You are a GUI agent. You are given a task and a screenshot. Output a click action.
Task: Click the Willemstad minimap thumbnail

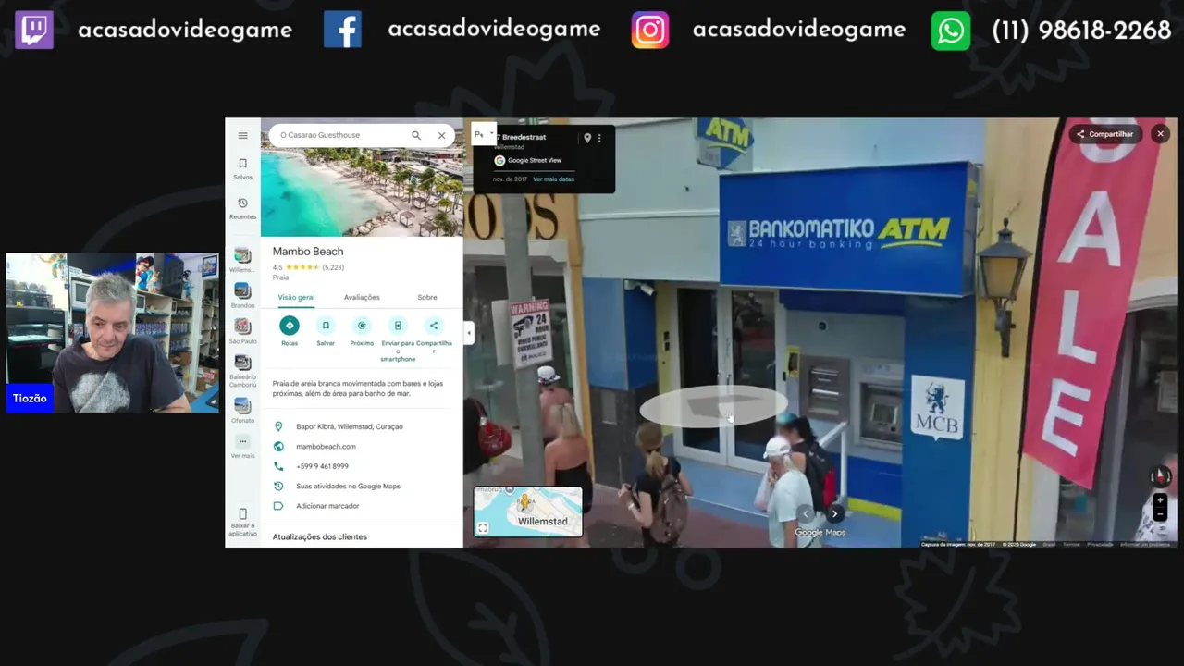[528, 512]
